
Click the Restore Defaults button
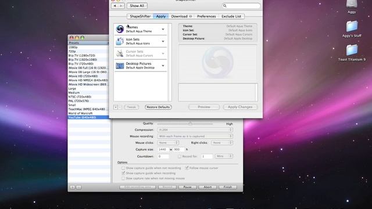(x=158, y=107)
